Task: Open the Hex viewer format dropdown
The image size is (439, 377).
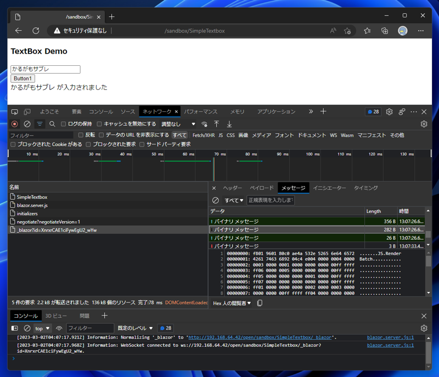Action: (232, 303)
